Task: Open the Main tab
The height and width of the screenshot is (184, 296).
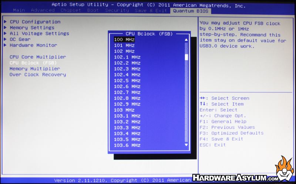Action: click(19, 10)
